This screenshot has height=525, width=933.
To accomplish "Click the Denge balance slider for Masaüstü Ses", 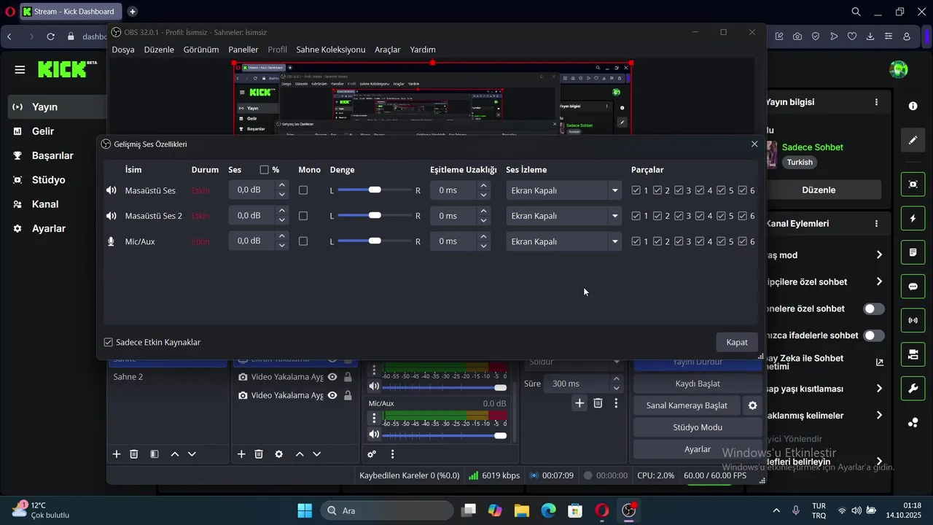I will (375, 190).
